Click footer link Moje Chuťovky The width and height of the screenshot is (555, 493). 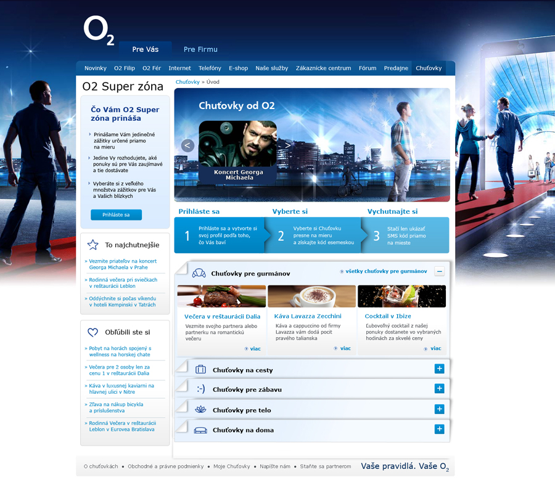click(x=232, y=467)
